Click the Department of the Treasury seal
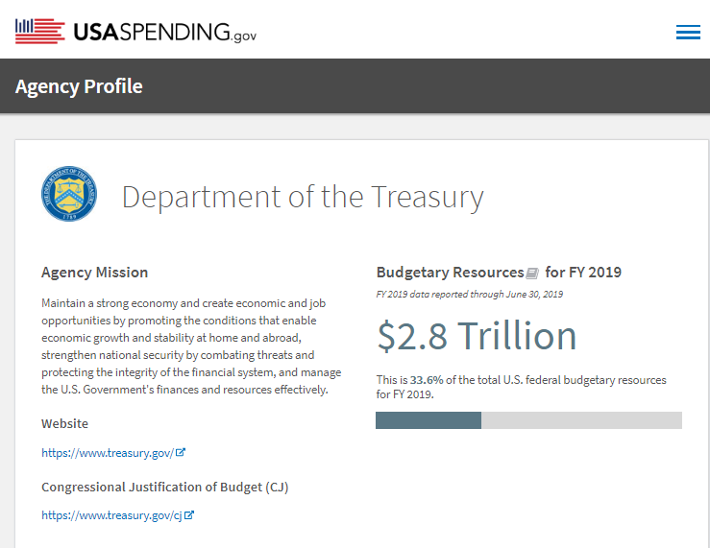This screenshot has height=548, width=710. 69,195
